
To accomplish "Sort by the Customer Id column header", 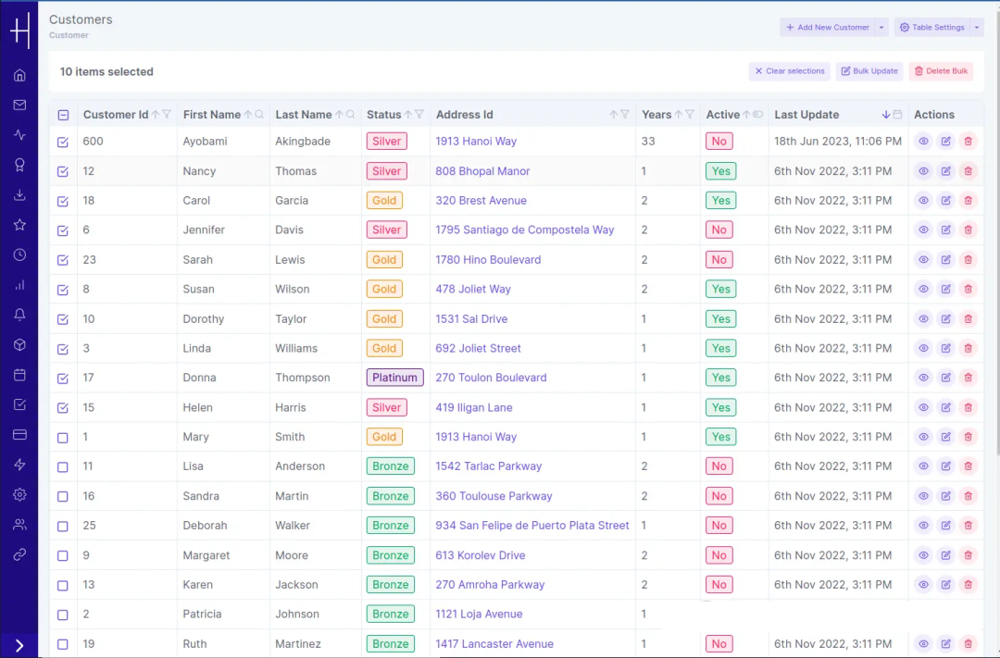I will point(115,115).
